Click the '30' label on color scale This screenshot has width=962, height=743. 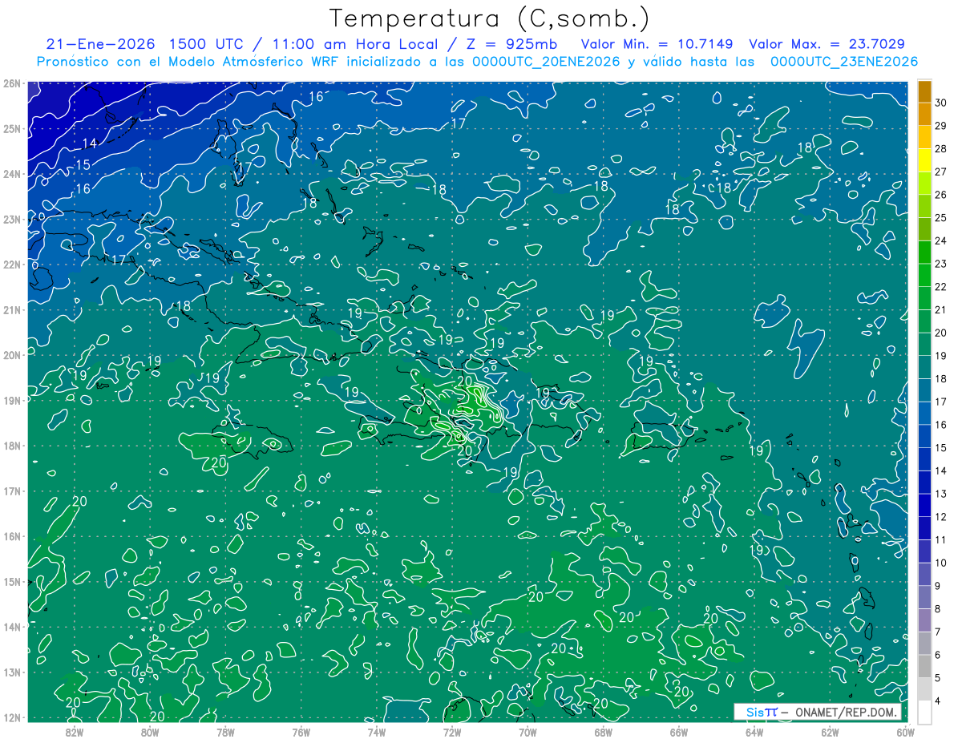pos(941,103)
